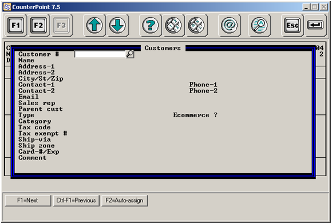Click the numeric keypad toolbar icon
Viewport: 332px width, 223px height.
173,25
